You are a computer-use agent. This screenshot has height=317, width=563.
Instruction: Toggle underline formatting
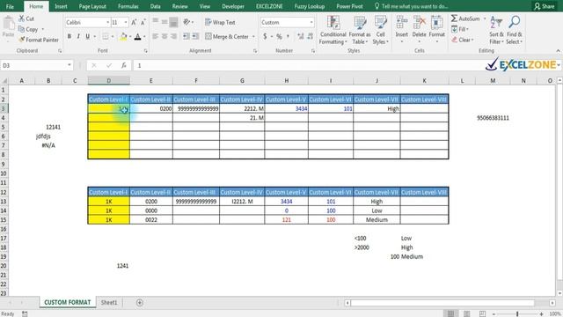click(x=87, y=36)
